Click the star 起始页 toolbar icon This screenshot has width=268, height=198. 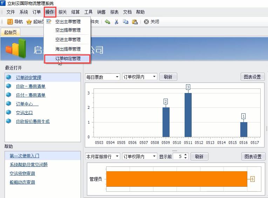click(29, 22)
